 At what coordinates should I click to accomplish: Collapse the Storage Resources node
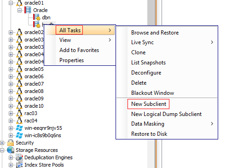(x=2, y=150)
